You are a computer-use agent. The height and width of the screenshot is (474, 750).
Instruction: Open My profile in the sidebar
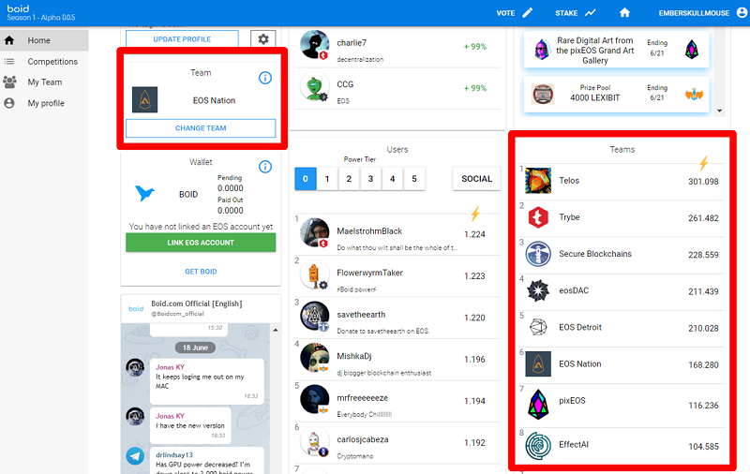(x=44, y=103)
